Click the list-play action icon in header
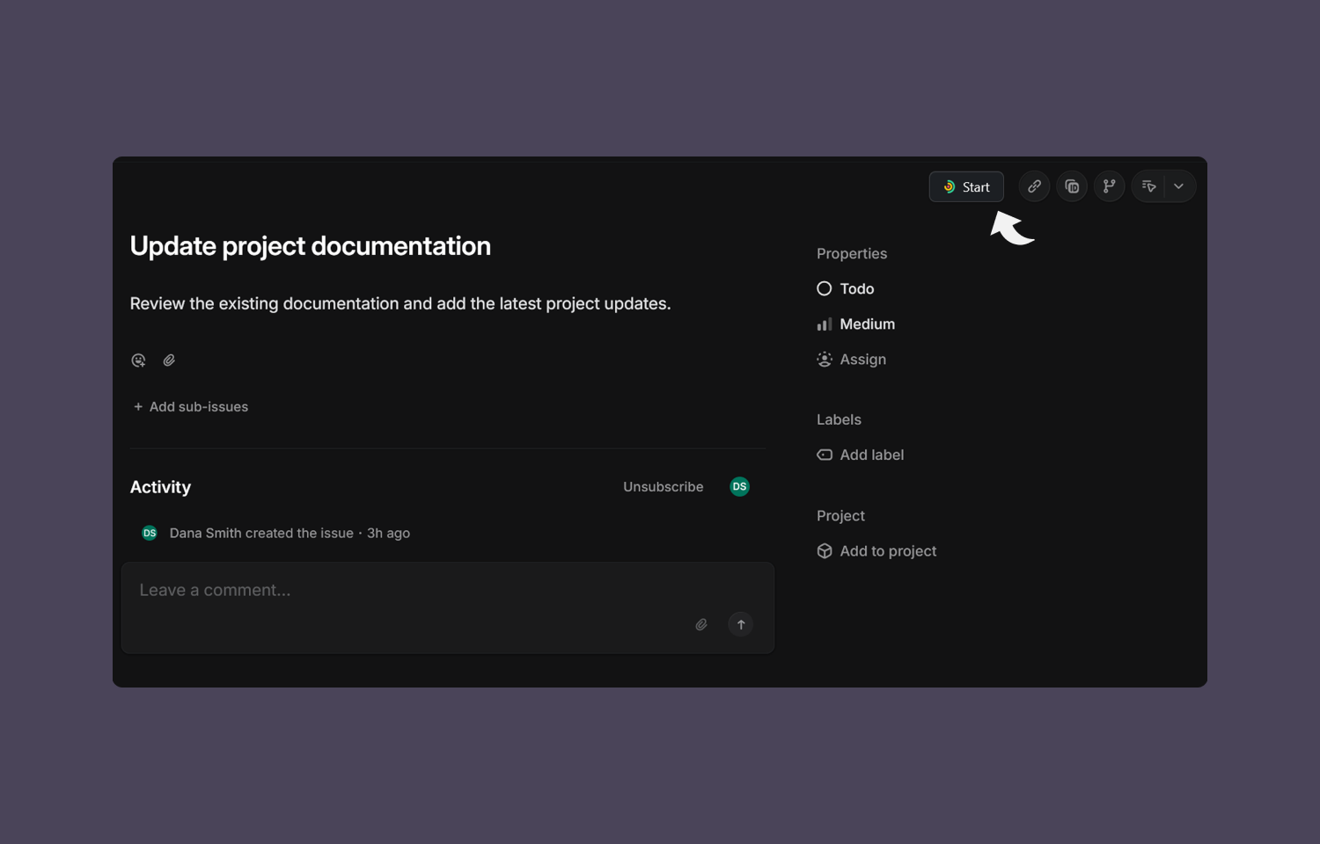 [1148, 186]
